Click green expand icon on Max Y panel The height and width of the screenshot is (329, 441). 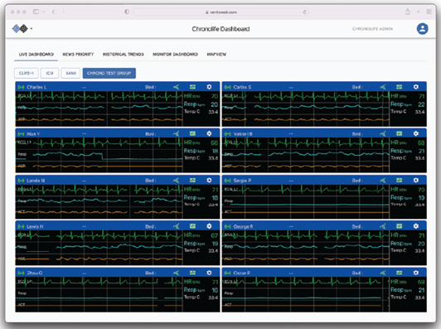coord(192,133)
